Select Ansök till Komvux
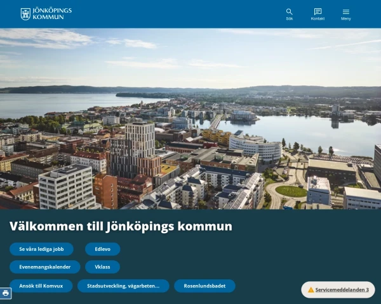This screenshot has width=381, height=304. tap(41, 286)
